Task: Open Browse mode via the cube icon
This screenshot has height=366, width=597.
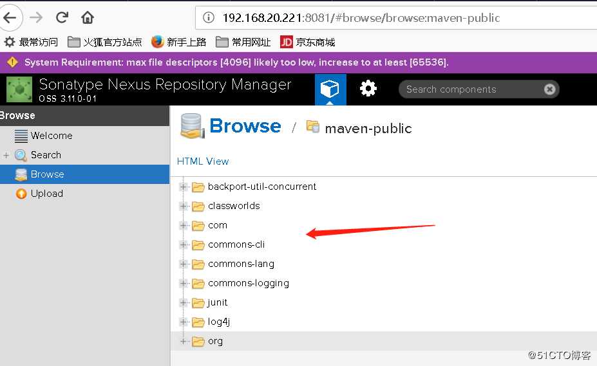Action: [x=330, y=89]
